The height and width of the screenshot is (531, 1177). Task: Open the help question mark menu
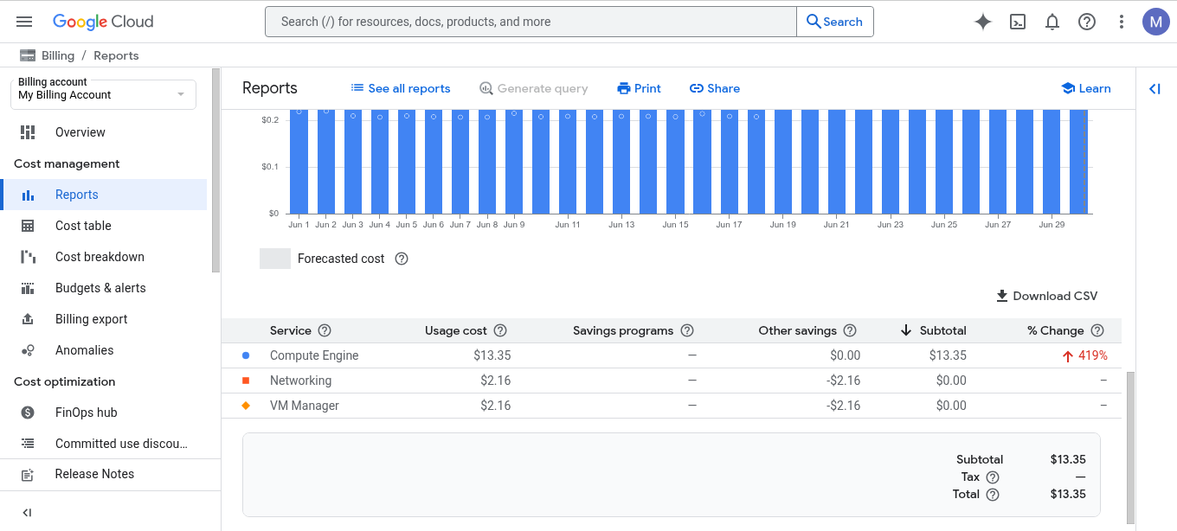pos(1087,22)
